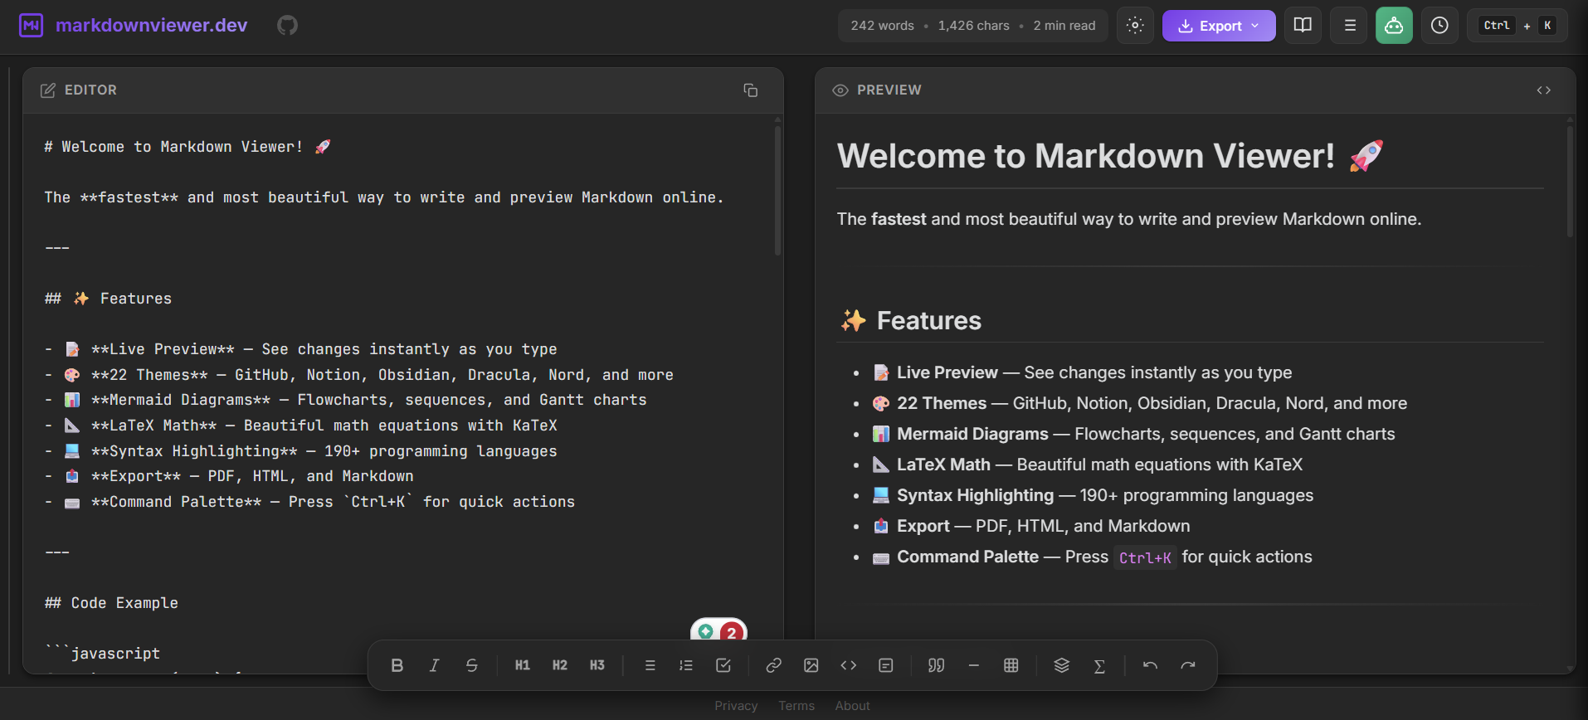Insert a Heading 2 via H2
Screen dimensions: 1588x720
(x=560, y=665)
